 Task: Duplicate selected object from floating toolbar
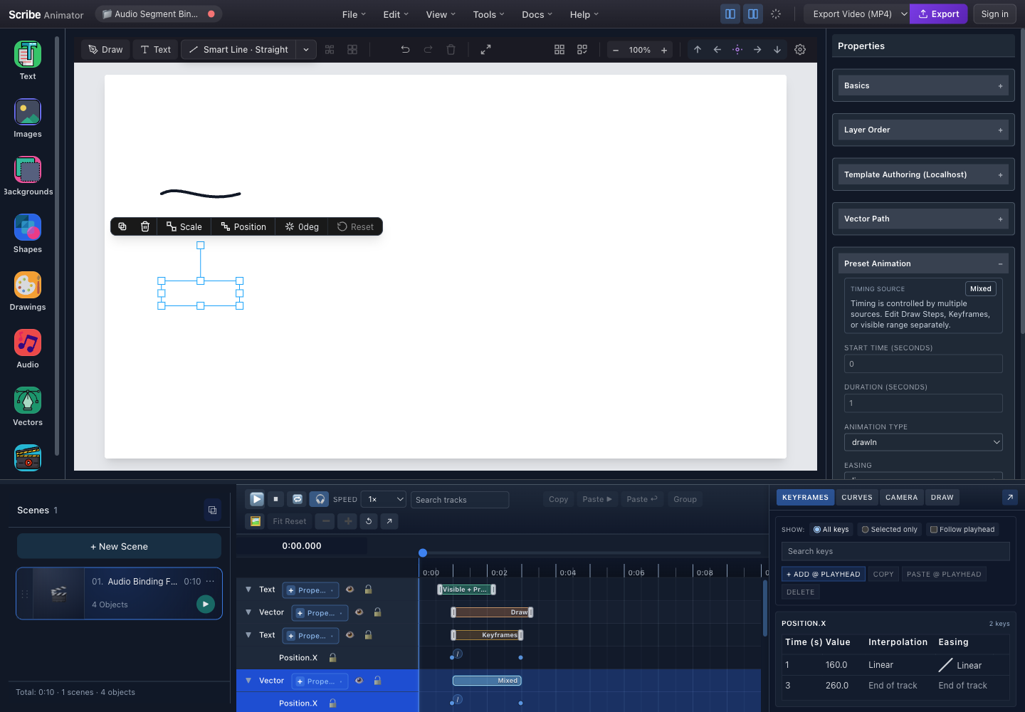click(122, 226)
